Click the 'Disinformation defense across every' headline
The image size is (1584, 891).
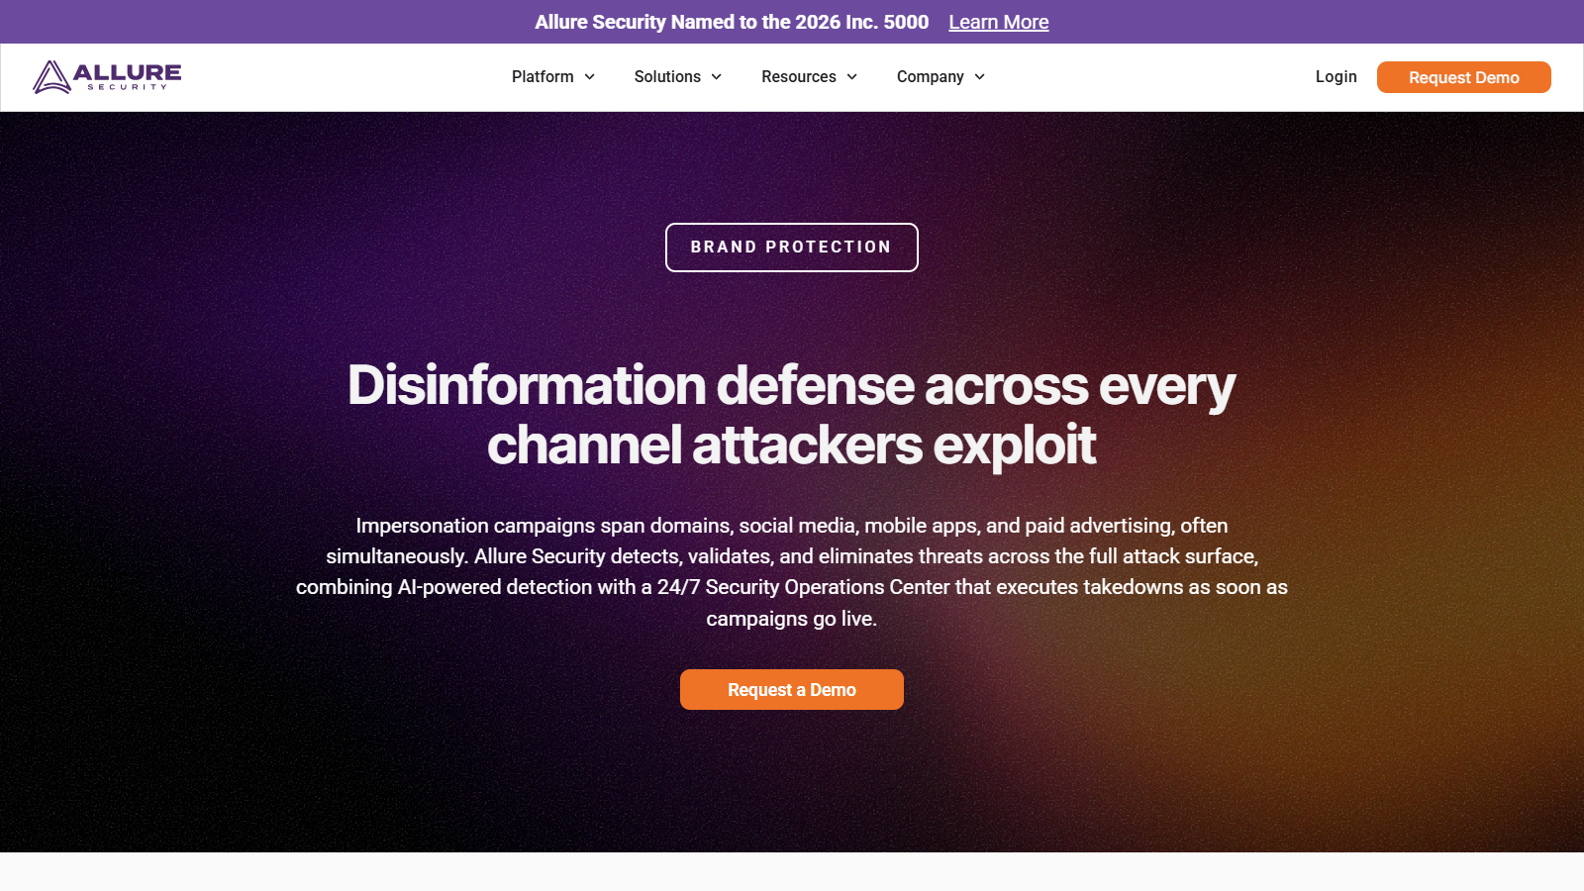point(792,385)
